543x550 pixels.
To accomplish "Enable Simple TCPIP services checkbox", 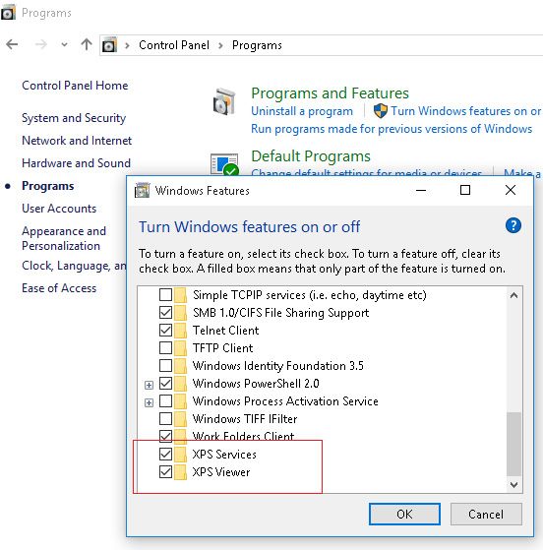I will tap(165, 294).
